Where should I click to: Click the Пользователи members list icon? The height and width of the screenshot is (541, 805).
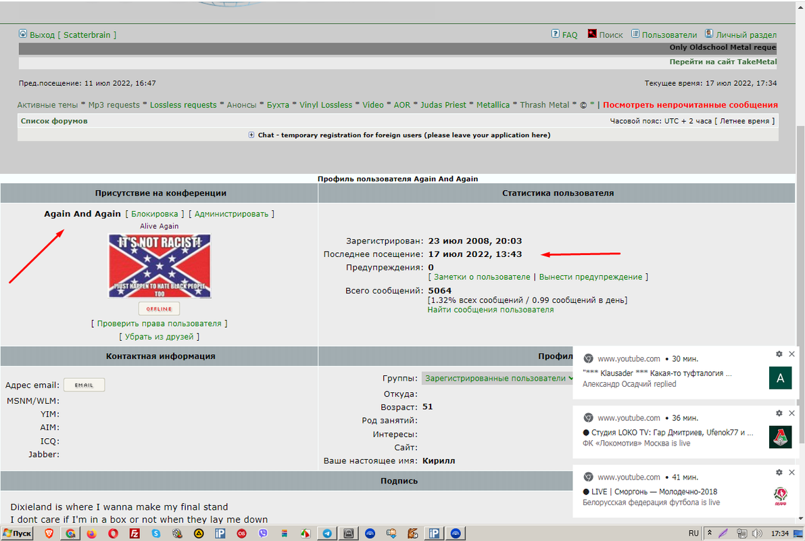[x=635, y=34]
